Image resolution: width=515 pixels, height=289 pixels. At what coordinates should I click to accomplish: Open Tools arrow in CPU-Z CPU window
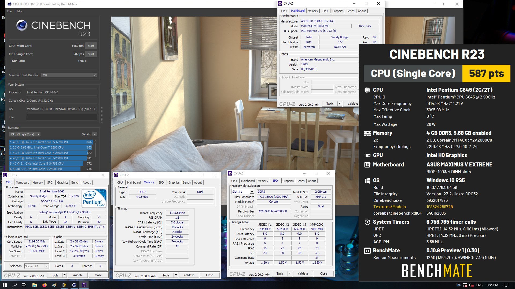click(64, 275)
